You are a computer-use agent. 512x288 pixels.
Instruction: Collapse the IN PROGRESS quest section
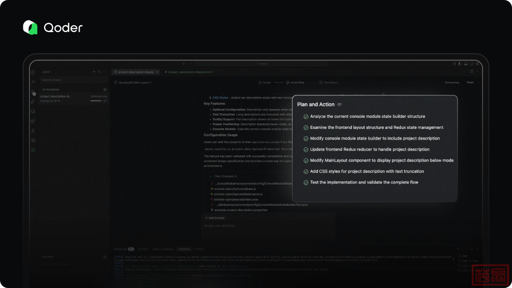(41, 90)
